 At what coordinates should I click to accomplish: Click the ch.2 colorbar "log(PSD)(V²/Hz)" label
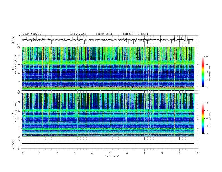(210, 119)
